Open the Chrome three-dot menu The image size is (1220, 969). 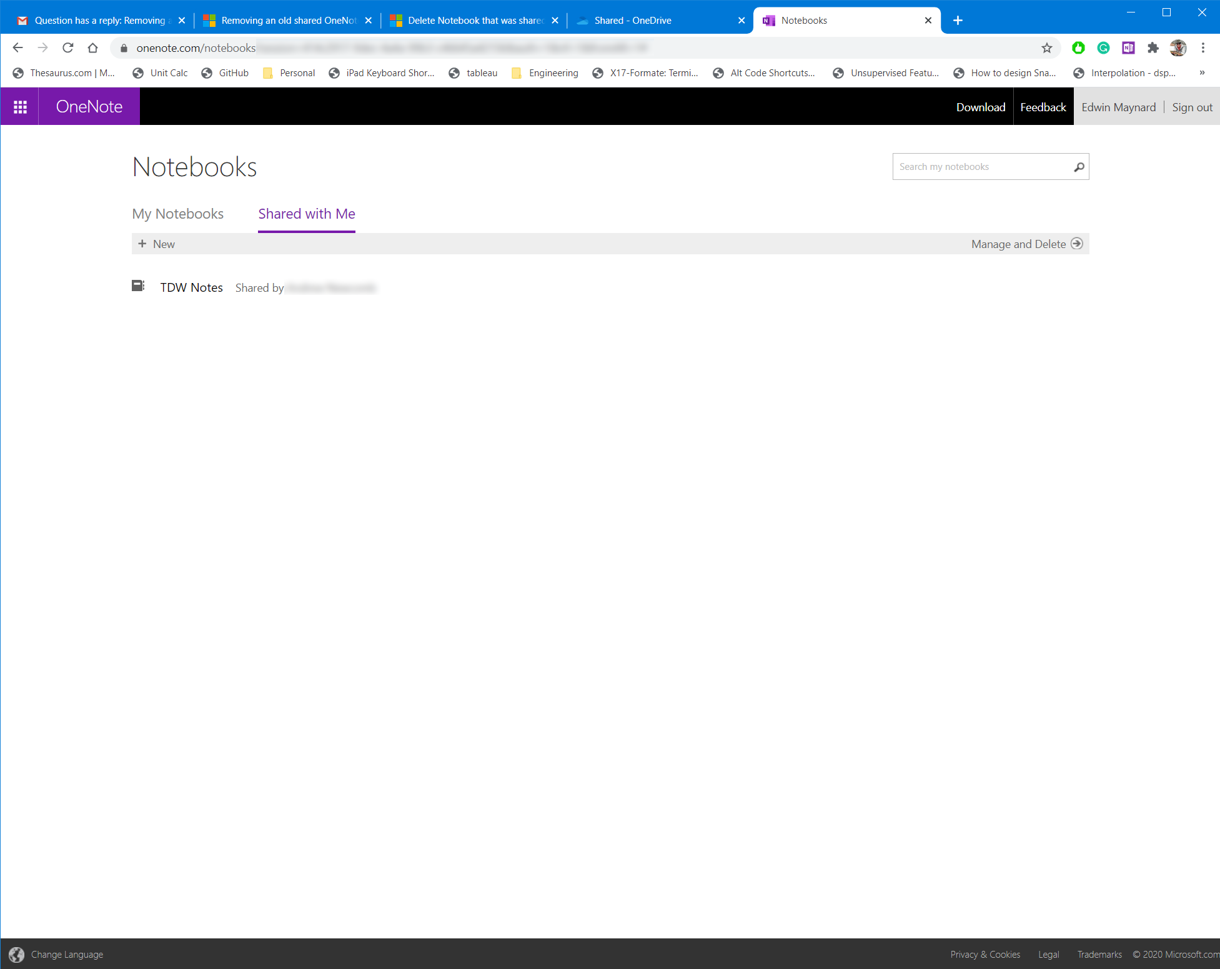coord(1203,48)
